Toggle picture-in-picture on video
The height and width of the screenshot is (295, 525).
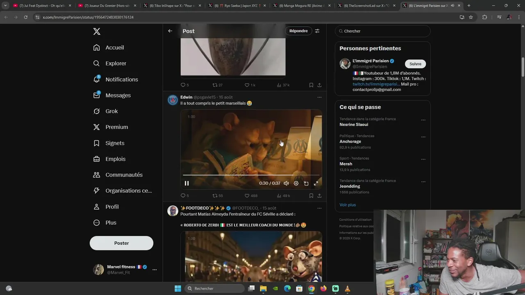tap(306, 184)
